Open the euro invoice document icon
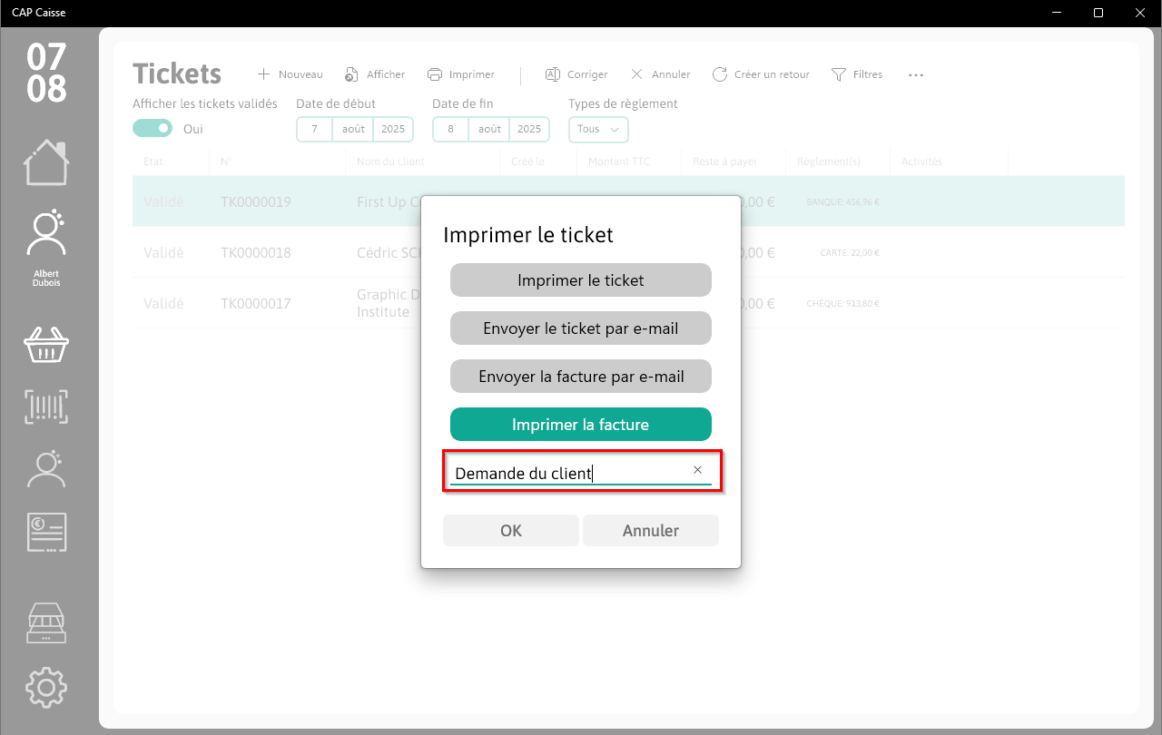1162x735 pixels. point(46,533)
